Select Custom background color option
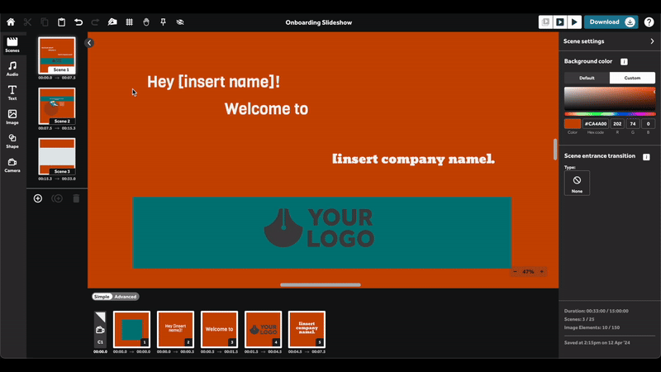Image resolution: width=661 pixels, height=372 pixels. [x=632, y=78]
